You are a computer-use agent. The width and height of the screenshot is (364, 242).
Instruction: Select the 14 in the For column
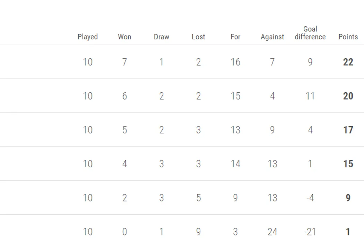[235, 164]
